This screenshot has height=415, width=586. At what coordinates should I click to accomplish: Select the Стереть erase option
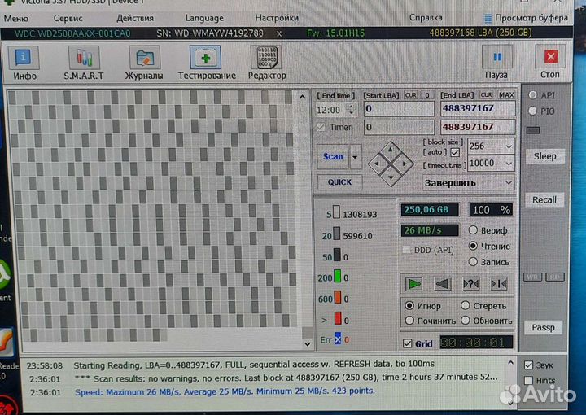[x=466, y=306]
